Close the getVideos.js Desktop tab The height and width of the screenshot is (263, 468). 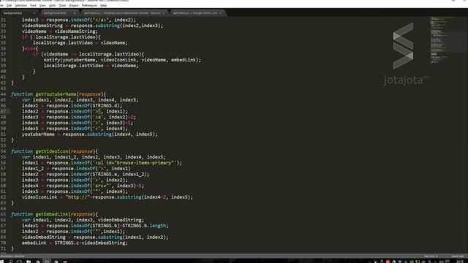click(x=164, y=13)
